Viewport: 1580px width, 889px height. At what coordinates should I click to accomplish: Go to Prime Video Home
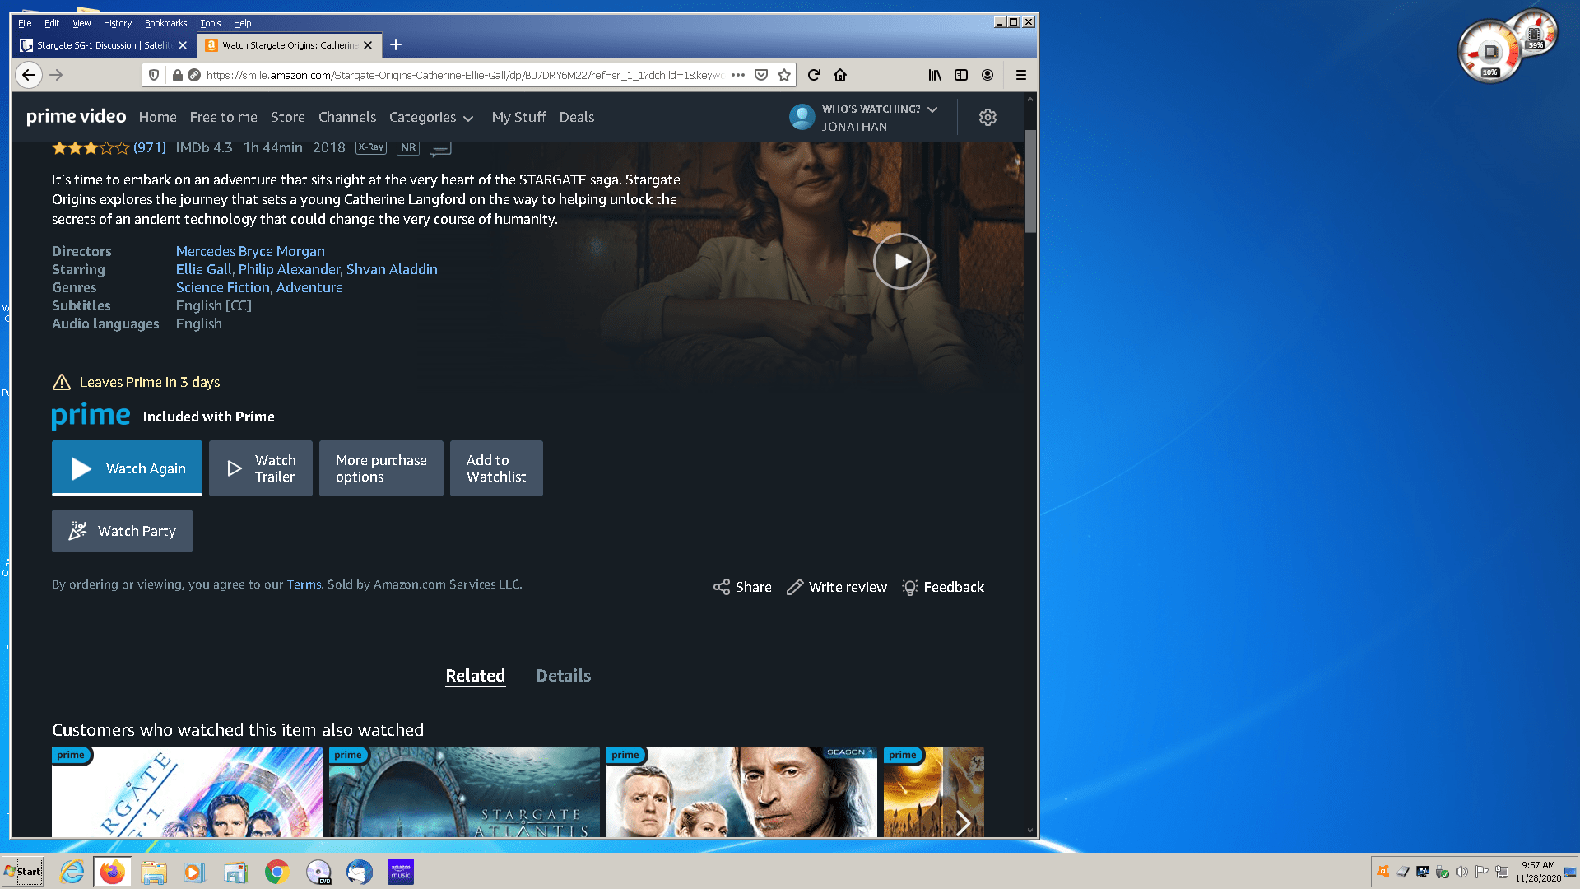pyautogui.click(x=157, y=118)
